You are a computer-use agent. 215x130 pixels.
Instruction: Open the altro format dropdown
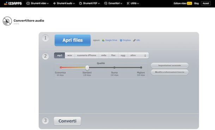(x=138, y=55)
